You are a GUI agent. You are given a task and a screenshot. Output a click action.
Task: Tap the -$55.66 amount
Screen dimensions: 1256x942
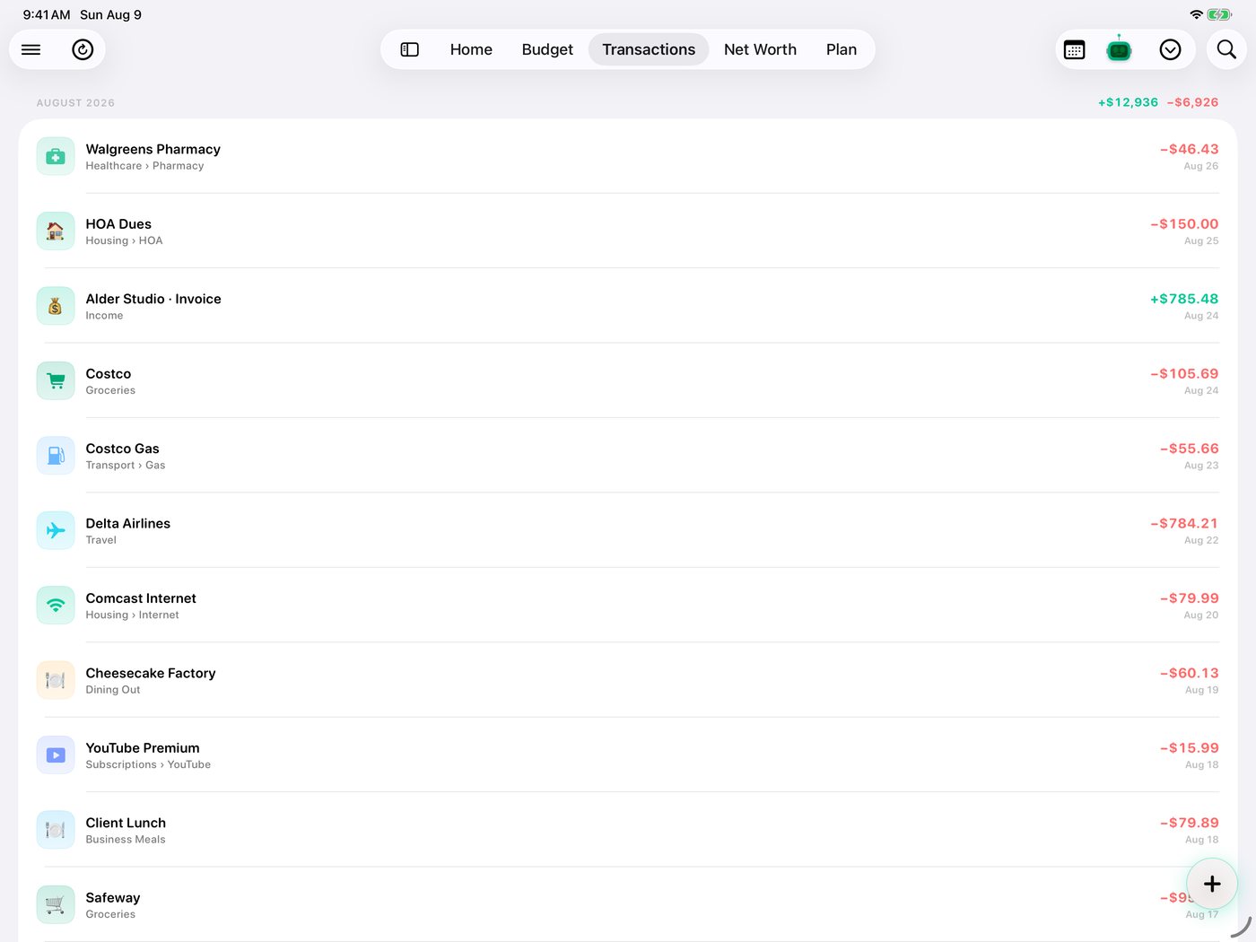point(1189,449)
